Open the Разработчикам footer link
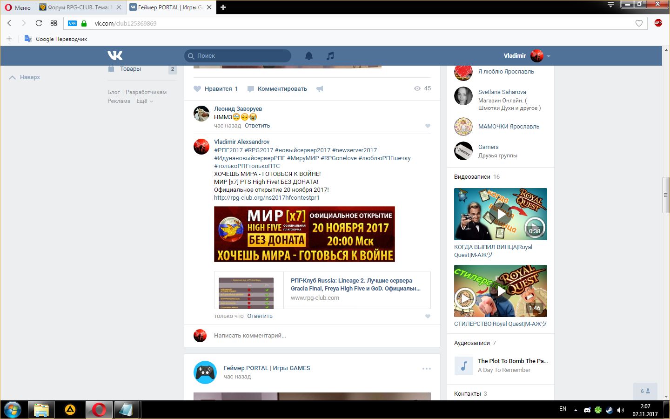Image resolution: width=670 pixels, height=419 pixels. pyautogui.click(x=146, y=92)
